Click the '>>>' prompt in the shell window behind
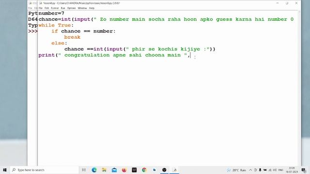310x174 pixels. 33,31
